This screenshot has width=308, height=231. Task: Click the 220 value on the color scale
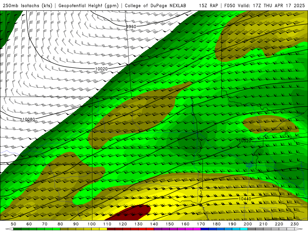pyautogui.click(x=279, y=224)
